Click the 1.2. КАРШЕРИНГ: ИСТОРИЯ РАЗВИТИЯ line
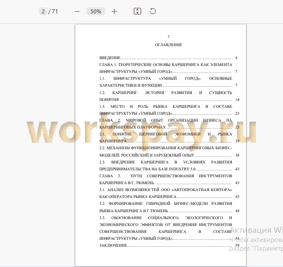The image size is (283, 267). coord(166,93)
